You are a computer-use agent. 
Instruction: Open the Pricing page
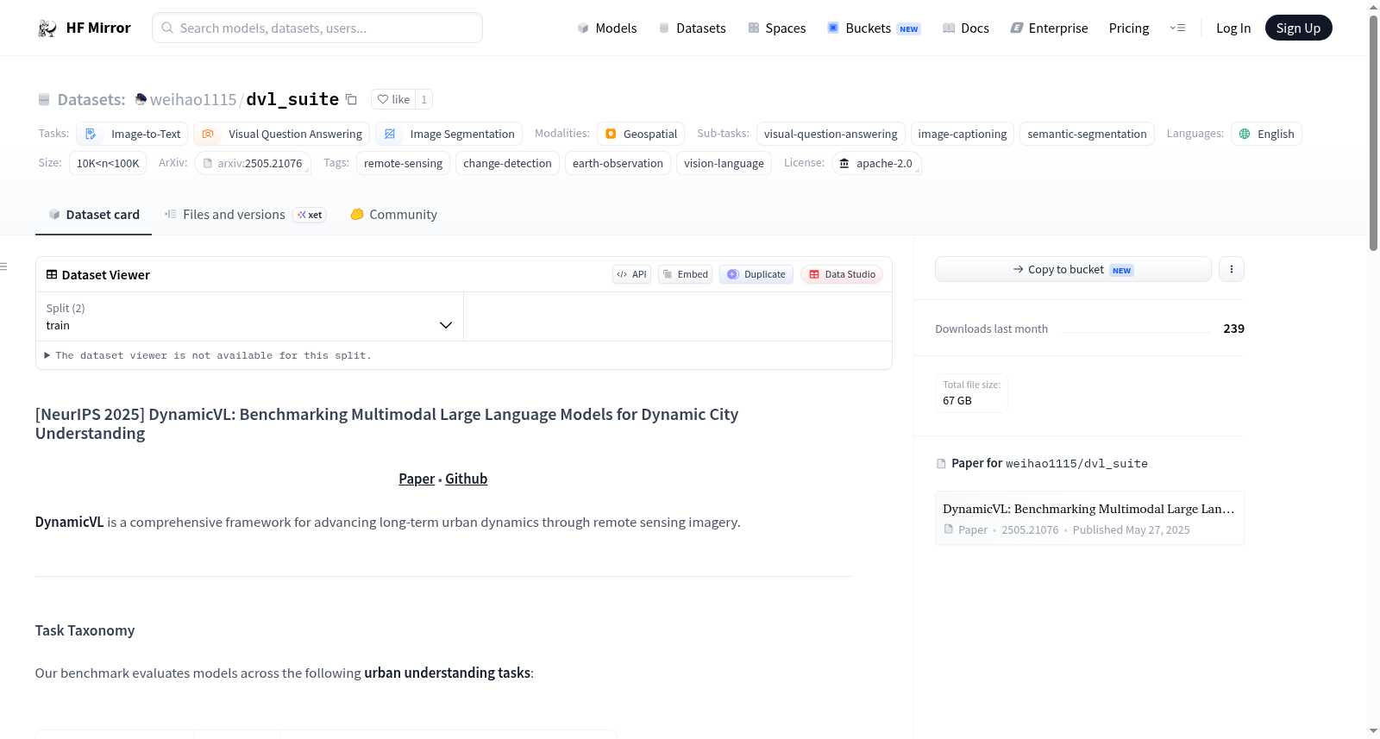point(1129,28)
